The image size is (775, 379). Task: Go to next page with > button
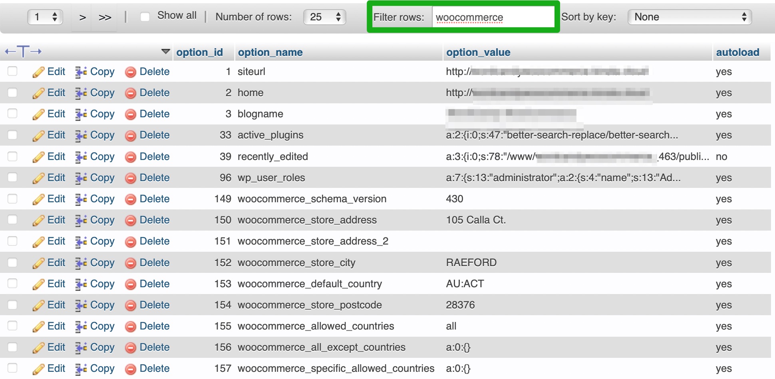(82, 17)
